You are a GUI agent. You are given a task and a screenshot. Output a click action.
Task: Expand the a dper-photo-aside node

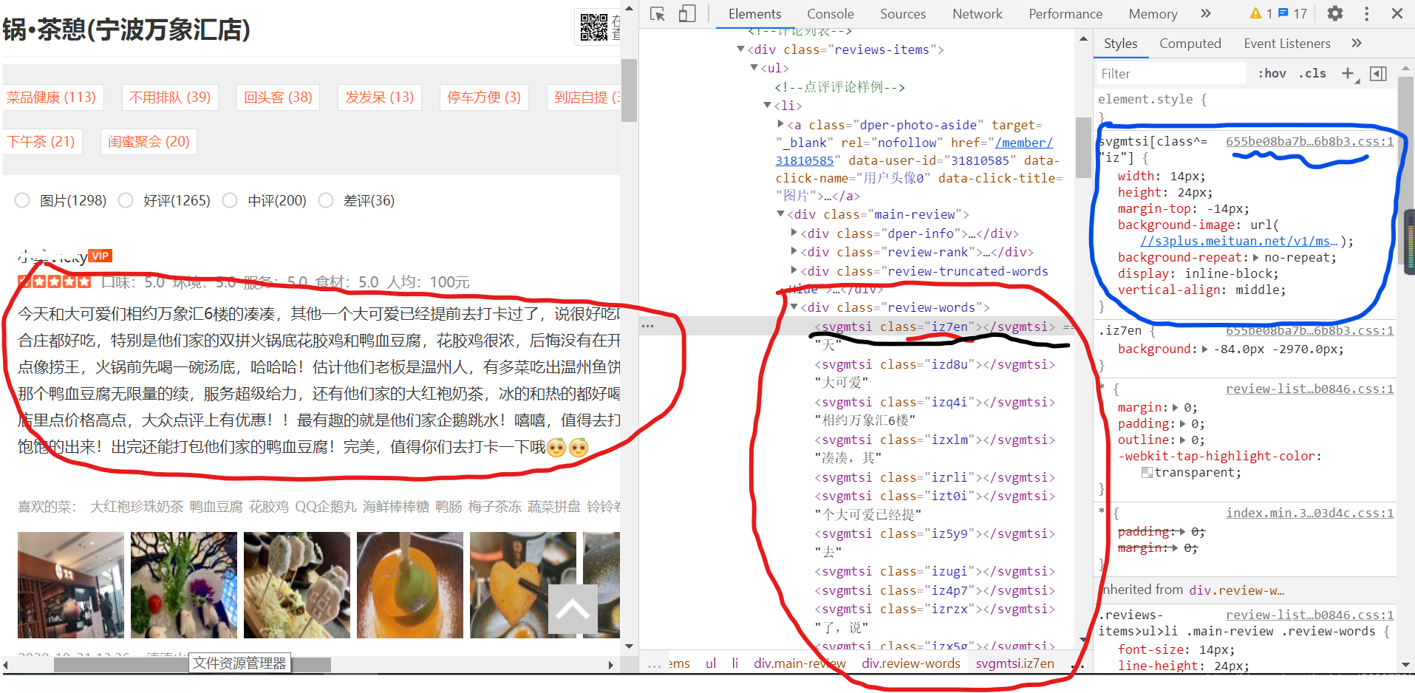tap(780, 124)
